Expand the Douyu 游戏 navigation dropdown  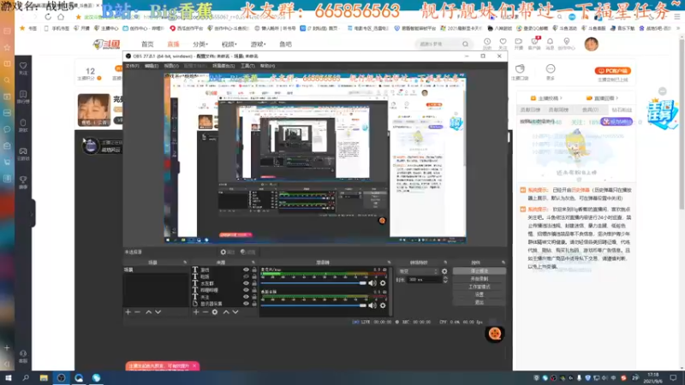258,44
